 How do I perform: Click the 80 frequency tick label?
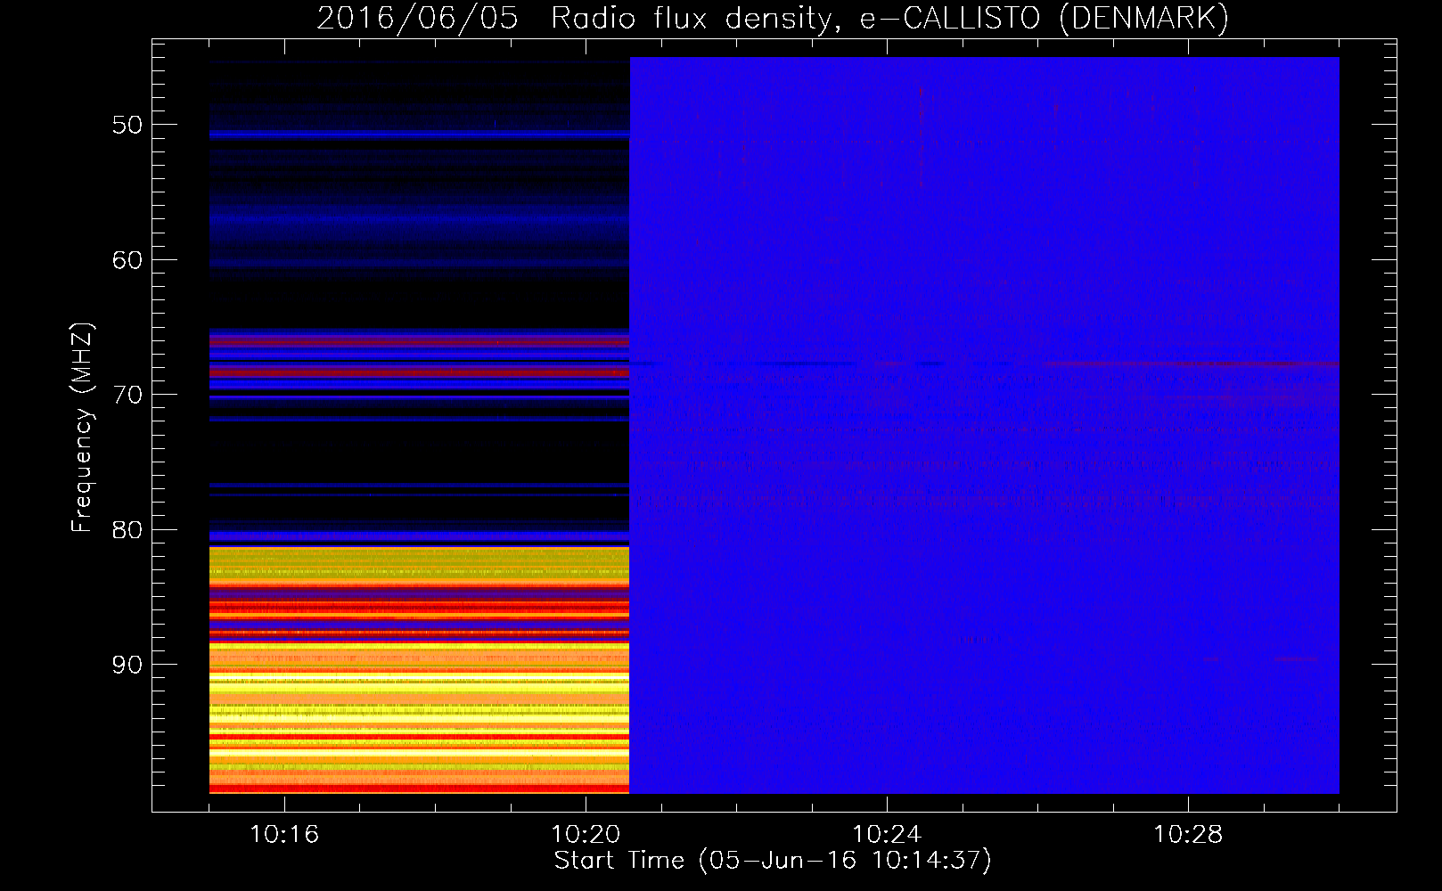click(127, 530)
